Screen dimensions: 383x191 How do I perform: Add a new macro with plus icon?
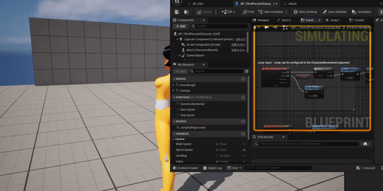click(x=243, y=121)
